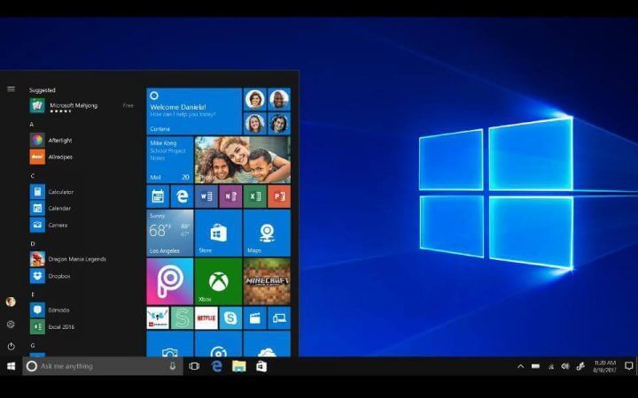Launch the PicsArt tile

[169, 280]
